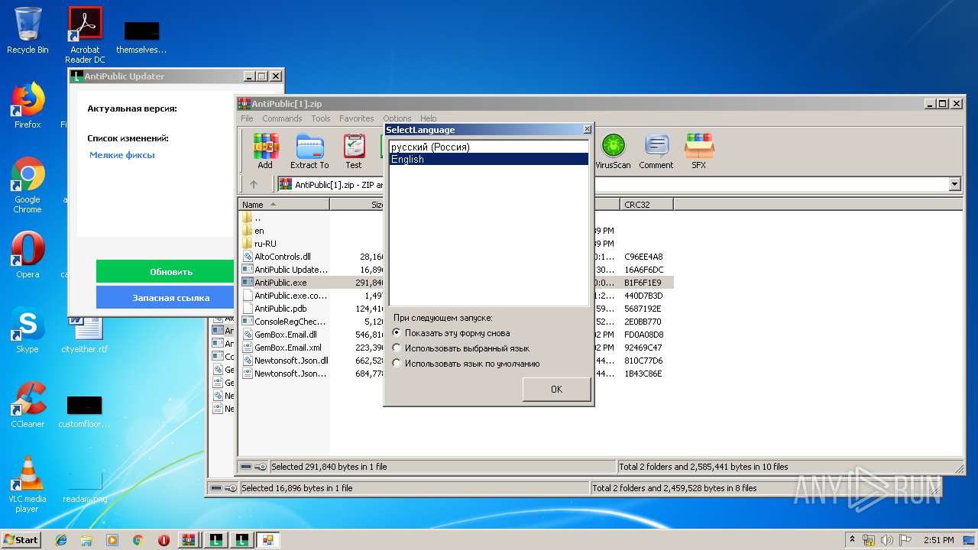
Task: Click the Comment toolbar icon
Action: click(656, 150)
